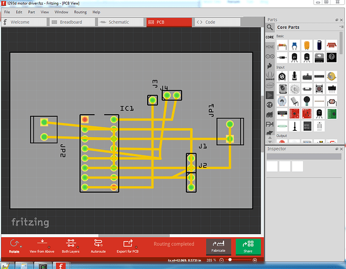
Task: Click Export for PCB button
Action: [x=127, y=246]
